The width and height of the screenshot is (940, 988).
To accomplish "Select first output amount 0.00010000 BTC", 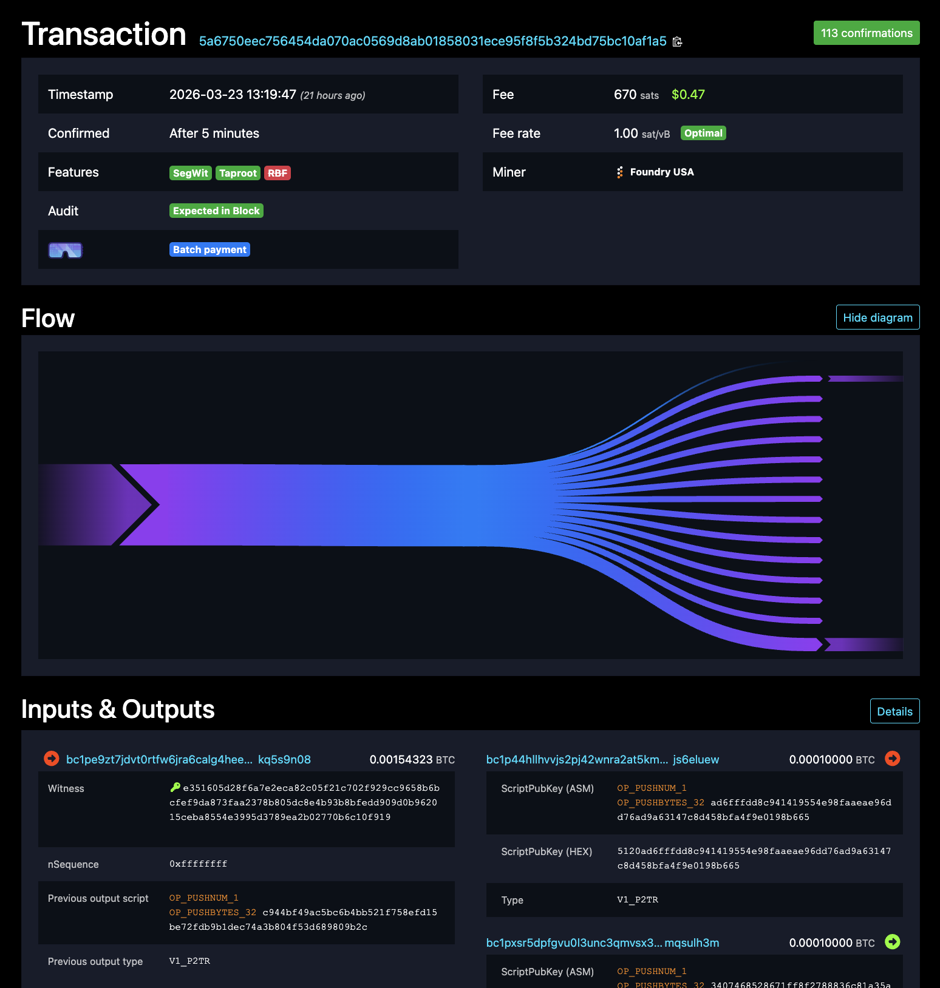I will (832, 759).
